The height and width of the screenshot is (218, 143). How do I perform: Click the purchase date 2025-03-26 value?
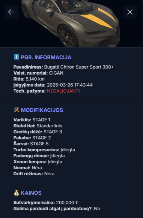click(x=70, y=85)
